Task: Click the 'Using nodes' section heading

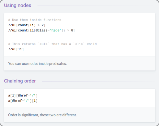Action: (17, 6)
